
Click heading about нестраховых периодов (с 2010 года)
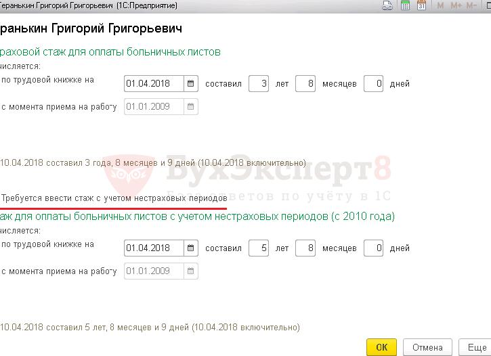tap(197, 216)
